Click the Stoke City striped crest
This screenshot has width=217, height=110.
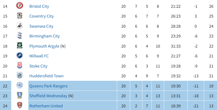(20, 65)
